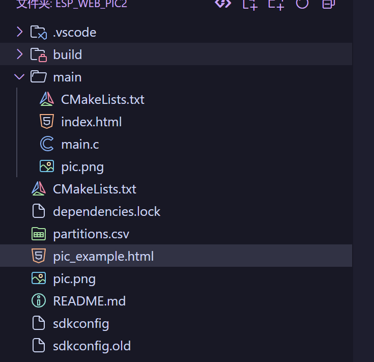Click the CMake icon in main folder
Screen dimensions: 374x362
pos(47,99)
